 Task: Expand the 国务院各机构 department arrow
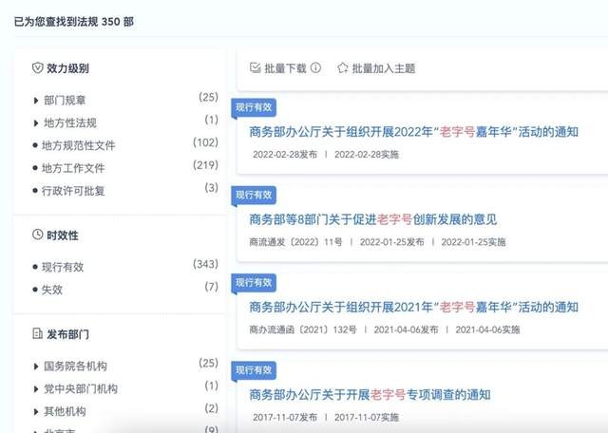(x=36, y=367)
